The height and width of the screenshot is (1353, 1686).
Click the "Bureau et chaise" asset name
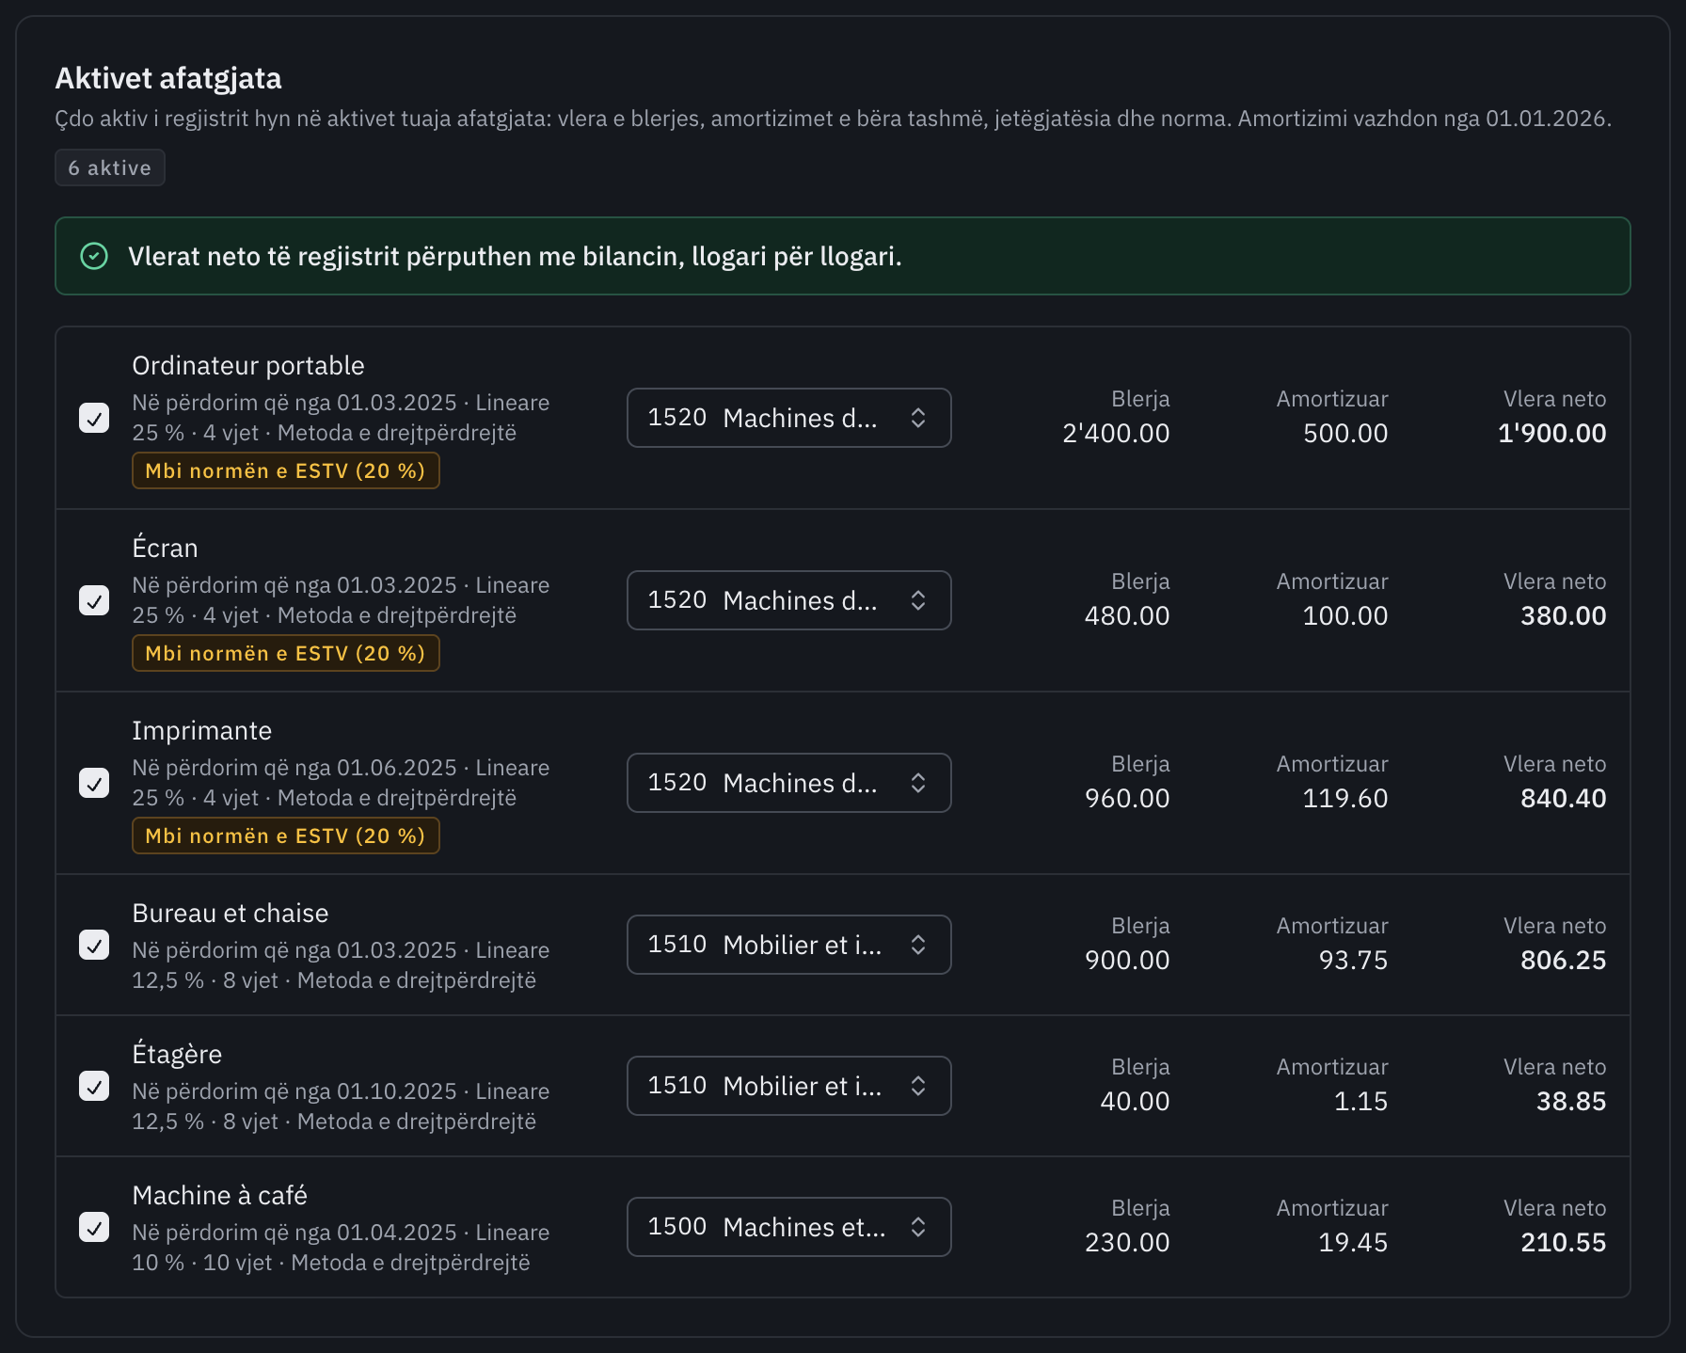[231, 913]
